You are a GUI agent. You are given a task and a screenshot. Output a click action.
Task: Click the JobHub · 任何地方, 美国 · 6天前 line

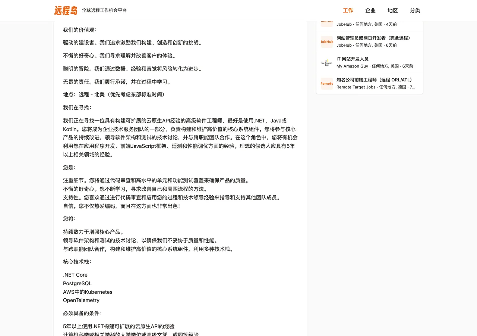click(x=367, y=45)
